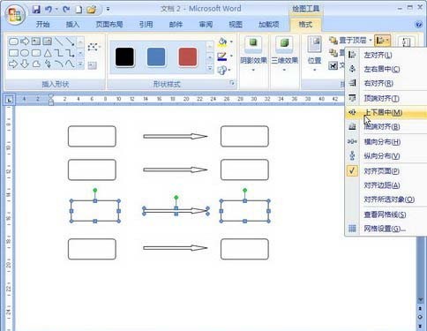Image resolution: width=427 pixels, height=331 pixels.
Task: Click the 3-D Effects (三维效果) icon
Action: [x=284, y=43]
